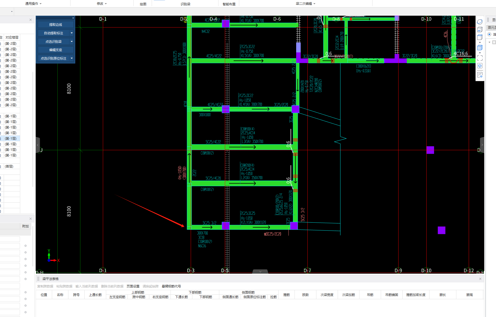Tick the checkbox in the right panel tree
Screen dimensions: 496x317
coord(494,42)
